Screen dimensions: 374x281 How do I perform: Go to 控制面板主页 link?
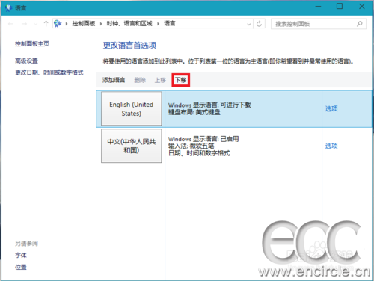click(32, 44)
